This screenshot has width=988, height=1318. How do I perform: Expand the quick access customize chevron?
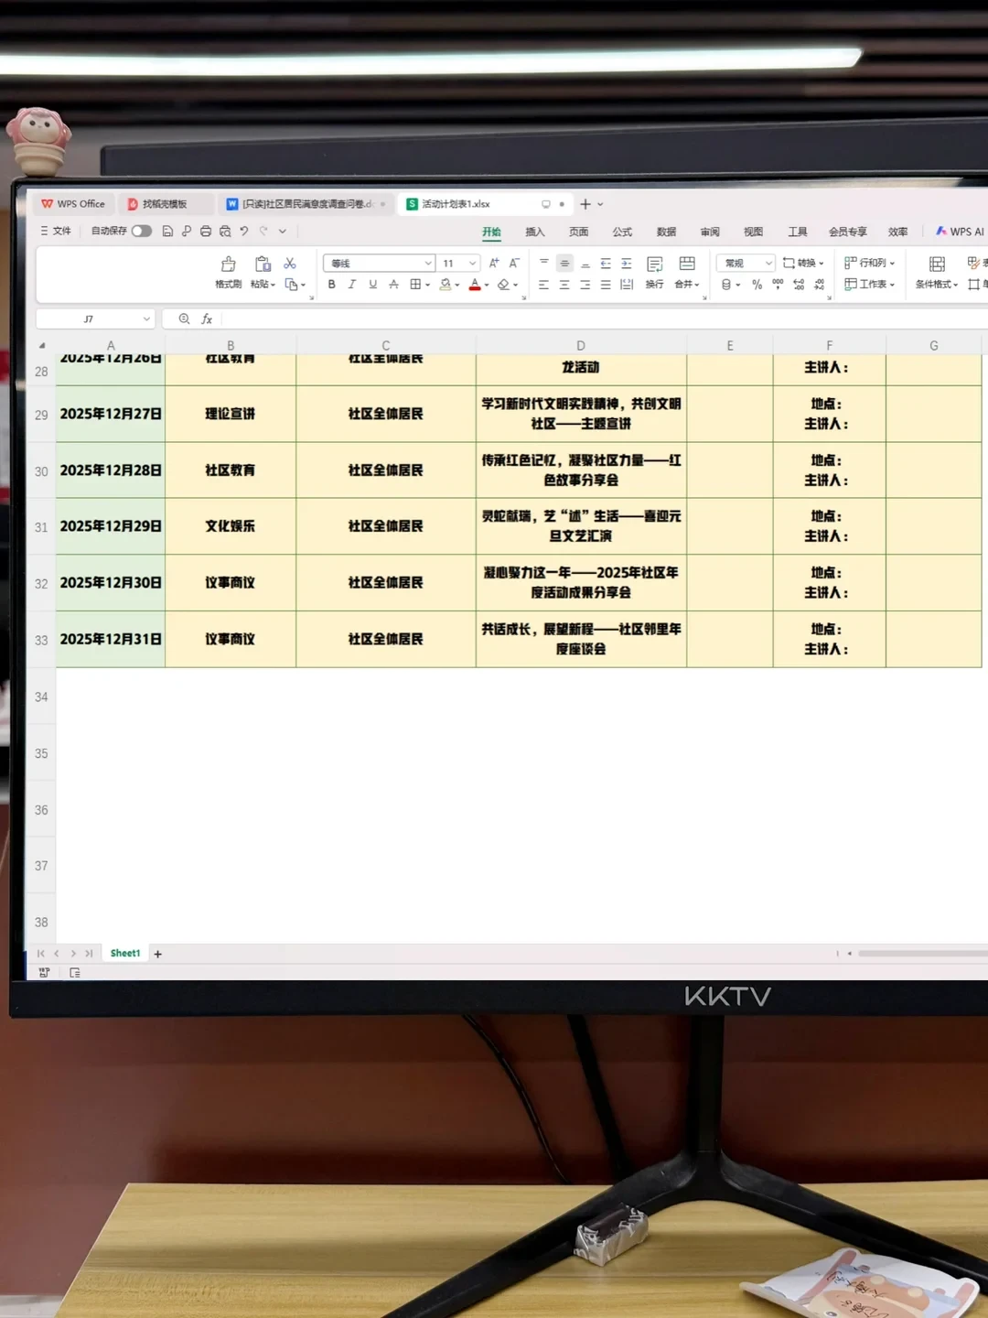(283, 232)
